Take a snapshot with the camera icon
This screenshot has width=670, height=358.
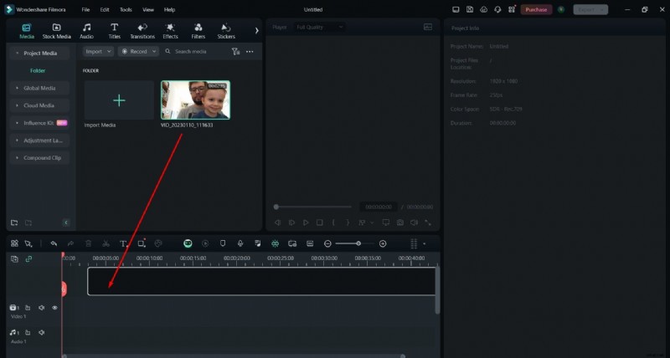click(400, 222)
